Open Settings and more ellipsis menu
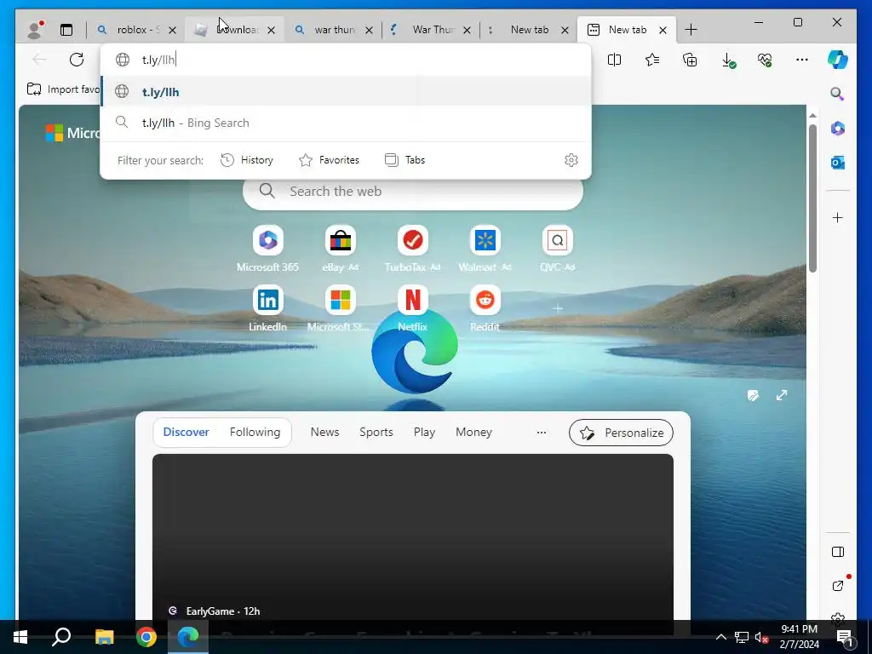Screen dimensions: 872x654 [802, 60]
